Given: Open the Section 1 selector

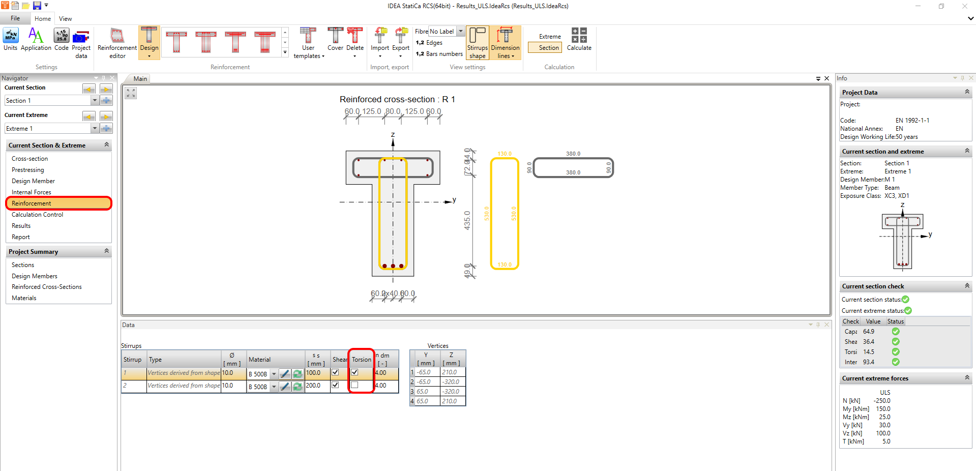Looking at the screenshot, I should point(95,100).
